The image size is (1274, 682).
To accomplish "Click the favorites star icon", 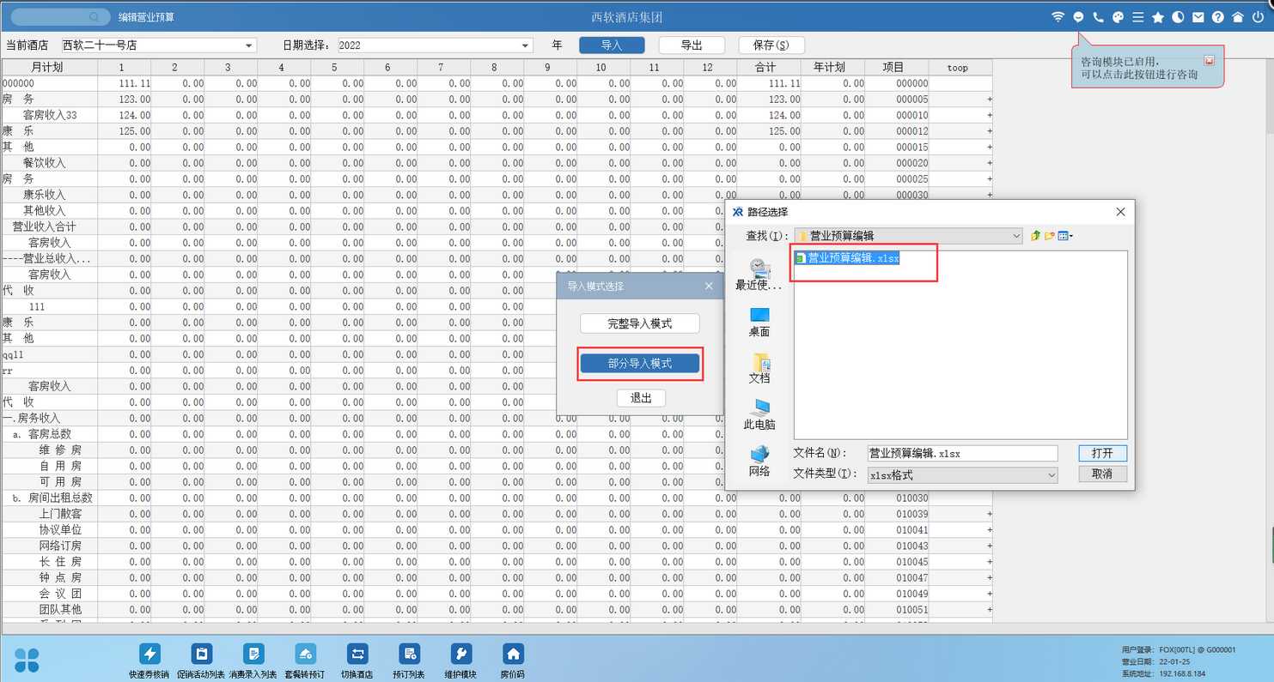I will click(1158, 17).
